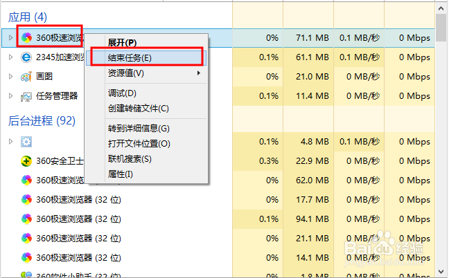Select 360极速浏览器 (32 位) row using 21.1 MB

click(78, 238)
